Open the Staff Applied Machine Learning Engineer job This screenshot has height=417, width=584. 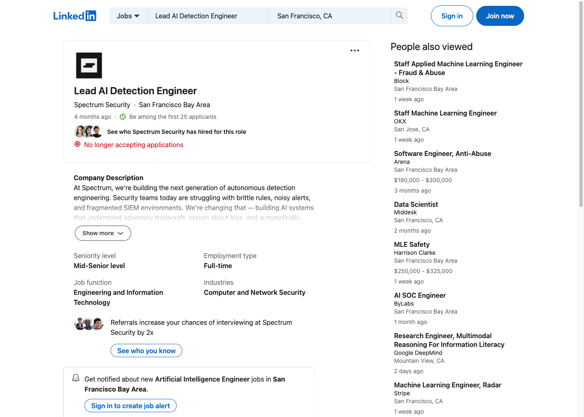(458, 68)
